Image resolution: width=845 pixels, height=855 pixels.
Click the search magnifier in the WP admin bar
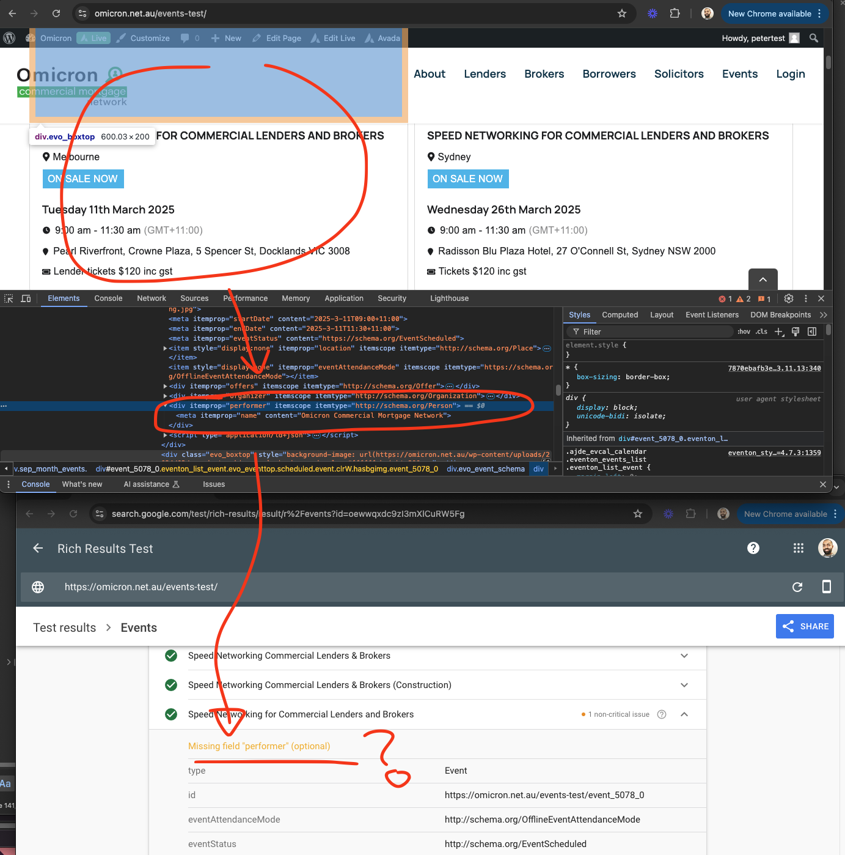click(814, 38)
